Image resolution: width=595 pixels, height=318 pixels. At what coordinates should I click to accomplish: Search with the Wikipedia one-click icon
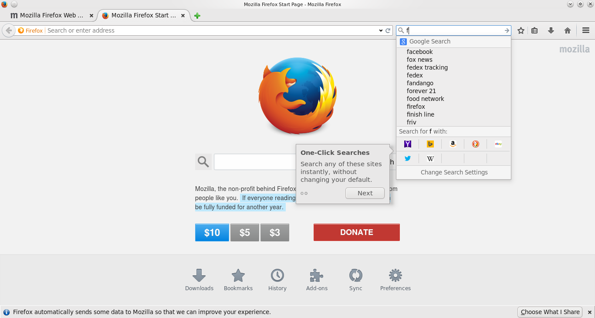click(x=430, y=158)
